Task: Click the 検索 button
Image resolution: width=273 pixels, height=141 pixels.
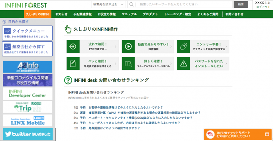Action: click(241, 4)
